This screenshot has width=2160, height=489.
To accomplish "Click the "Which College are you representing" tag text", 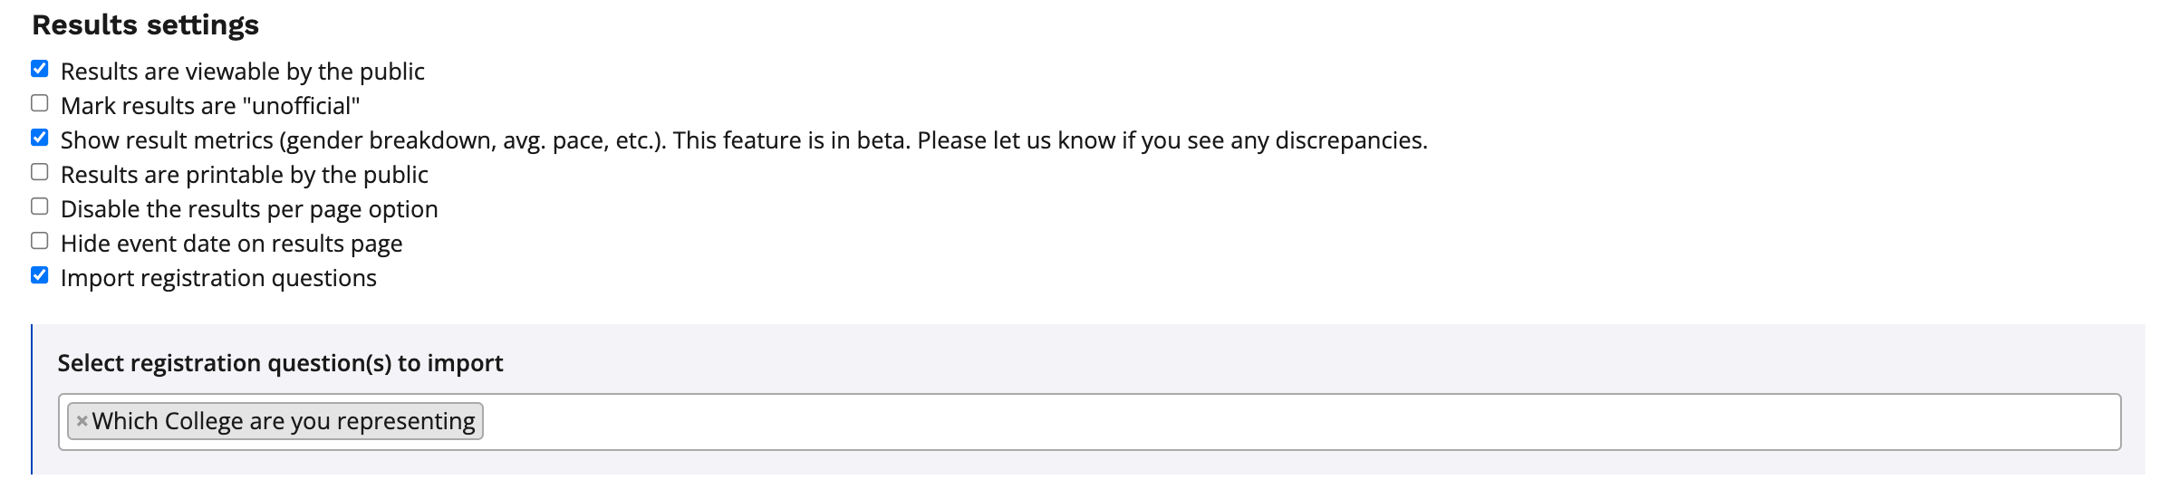I will point(283,421).
